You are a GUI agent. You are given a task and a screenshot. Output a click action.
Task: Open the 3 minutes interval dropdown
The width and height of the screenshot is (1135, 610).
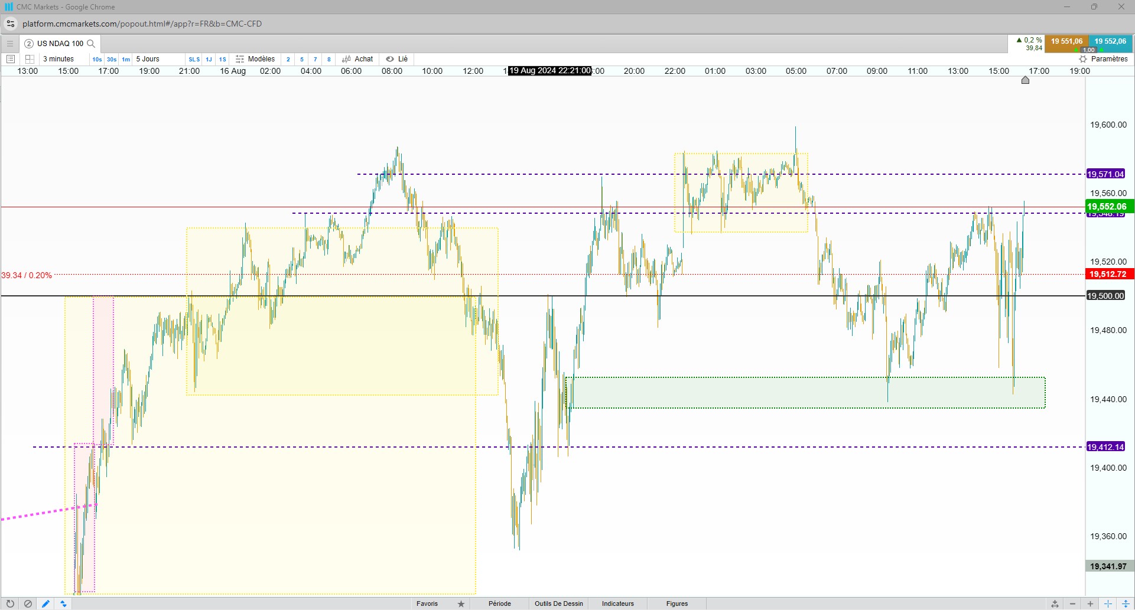click(x=58, y=59)
